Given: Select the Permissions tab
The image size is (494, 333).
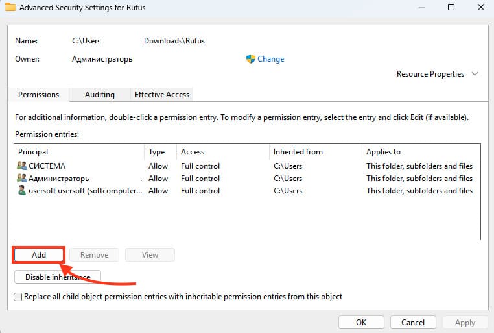Looking at the screenshot, I should point(38,95).
